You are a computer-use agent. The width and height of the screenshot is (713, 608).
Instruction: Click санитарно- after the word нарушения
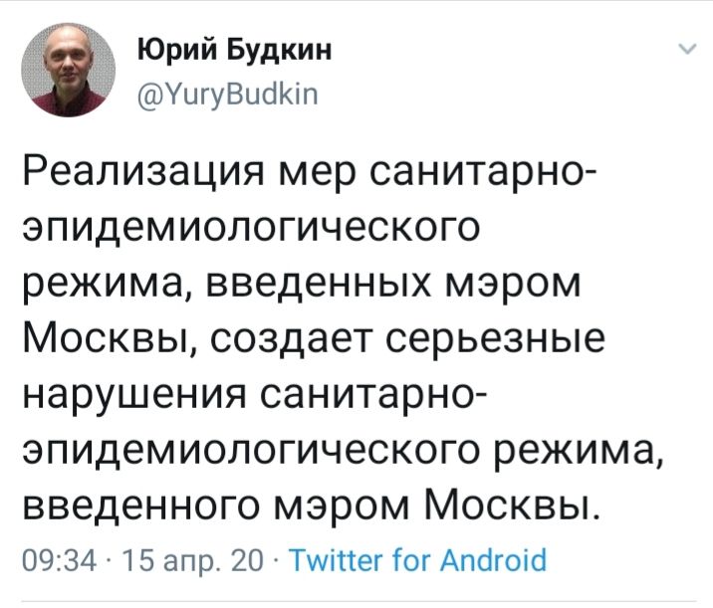tap(371, 398)
